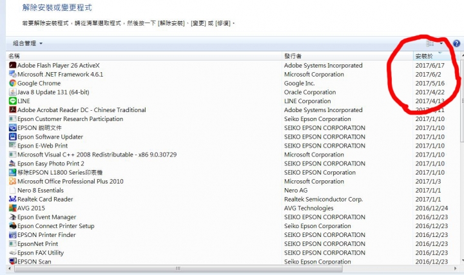Select the LINE program name
The image size is (464, 275).
[24, 101]
